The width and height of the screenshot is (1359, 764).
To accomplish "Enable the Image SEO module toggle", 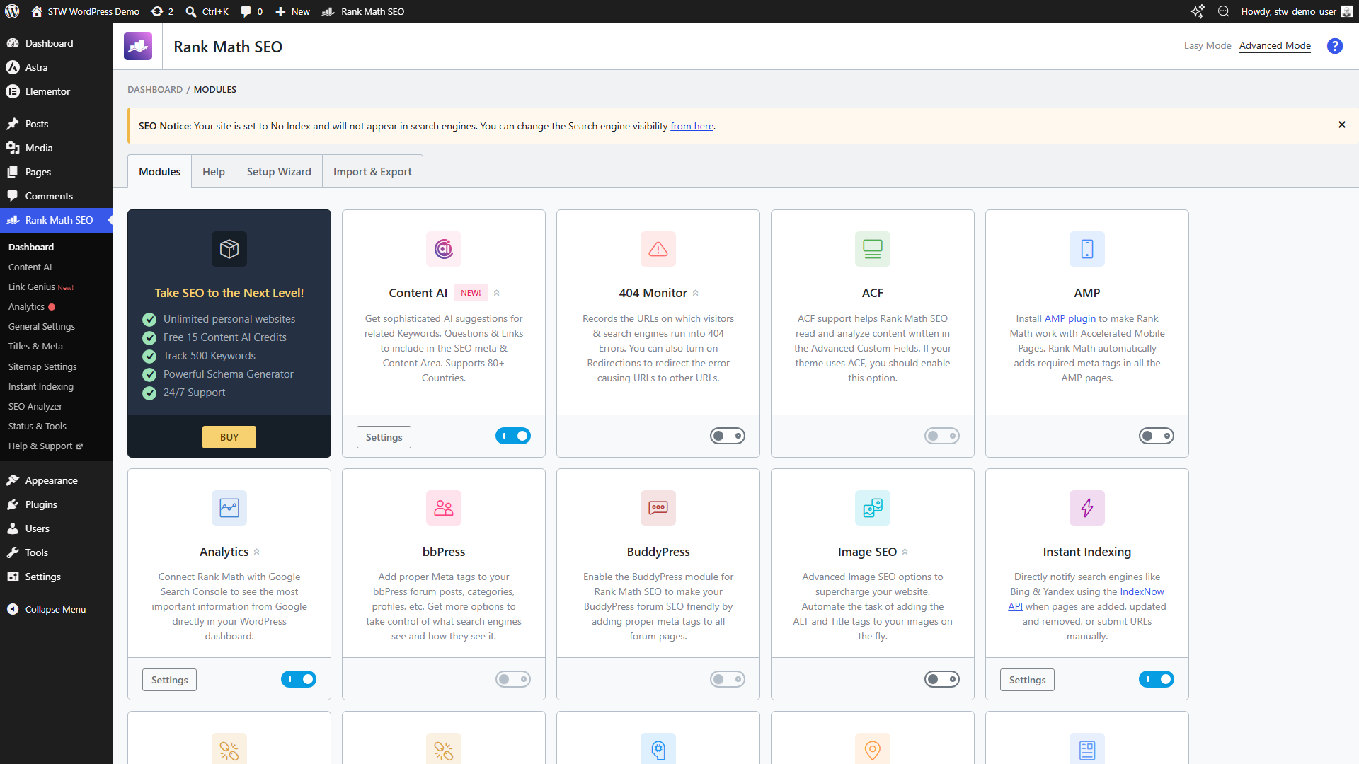I will point(942,679).
